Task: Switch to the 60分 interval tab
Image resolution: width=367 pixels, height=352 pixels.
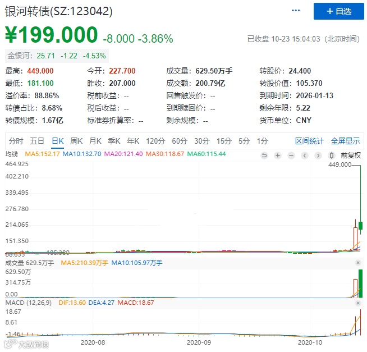Action: (180, 141)
